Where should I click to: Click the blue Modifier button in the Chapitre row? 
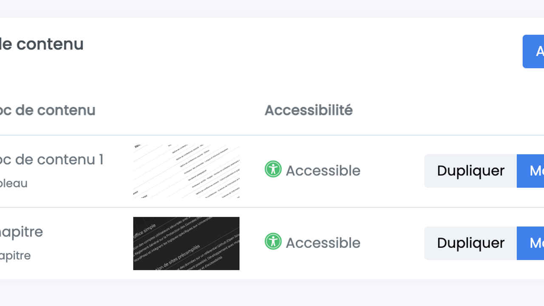click(x=531, y=243)
